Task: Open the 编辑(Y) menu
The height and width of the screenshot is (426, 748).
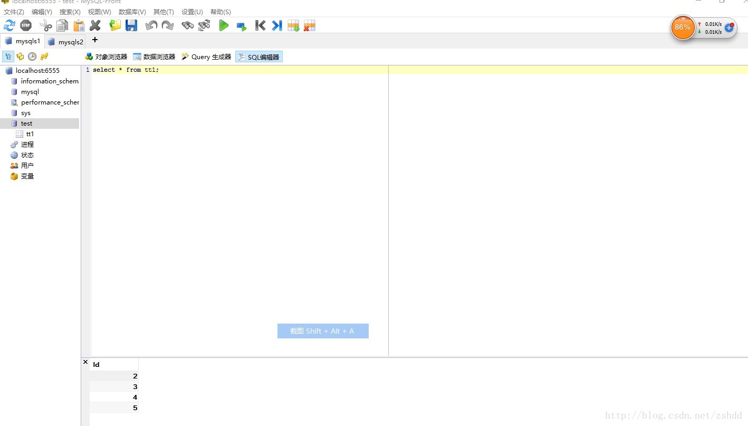Action: pyautogui.click(x=42, y=12)
